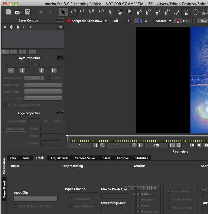
Task: Play the clip backwards
Action: [199, 145]
